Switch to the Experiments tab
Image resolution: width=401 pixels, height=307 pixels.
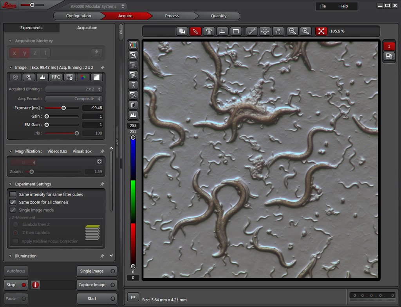pyautogui.click(x=31, y=28)
